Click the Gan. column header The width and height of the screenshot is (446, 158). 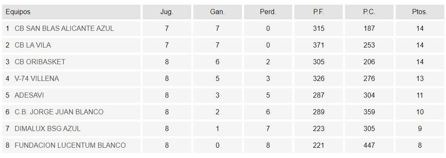pyautogui.click(x=217, y=12)
